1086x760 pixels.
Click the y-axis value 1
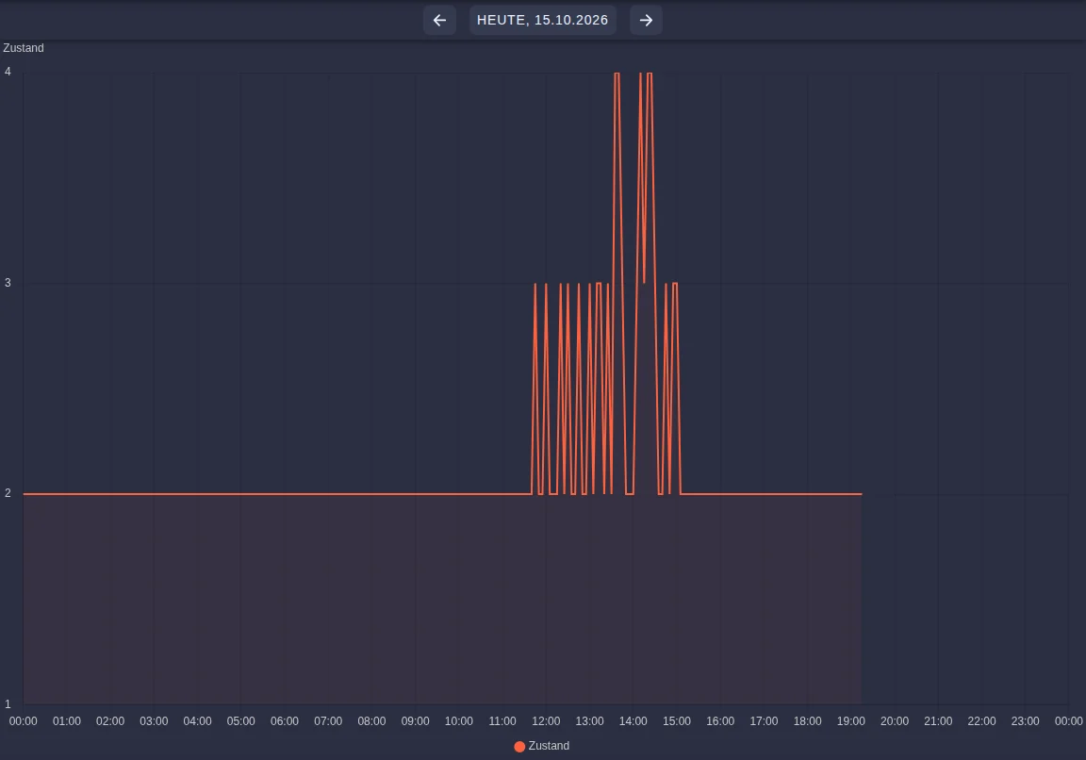pyautogui.click(x=8, y=703)
